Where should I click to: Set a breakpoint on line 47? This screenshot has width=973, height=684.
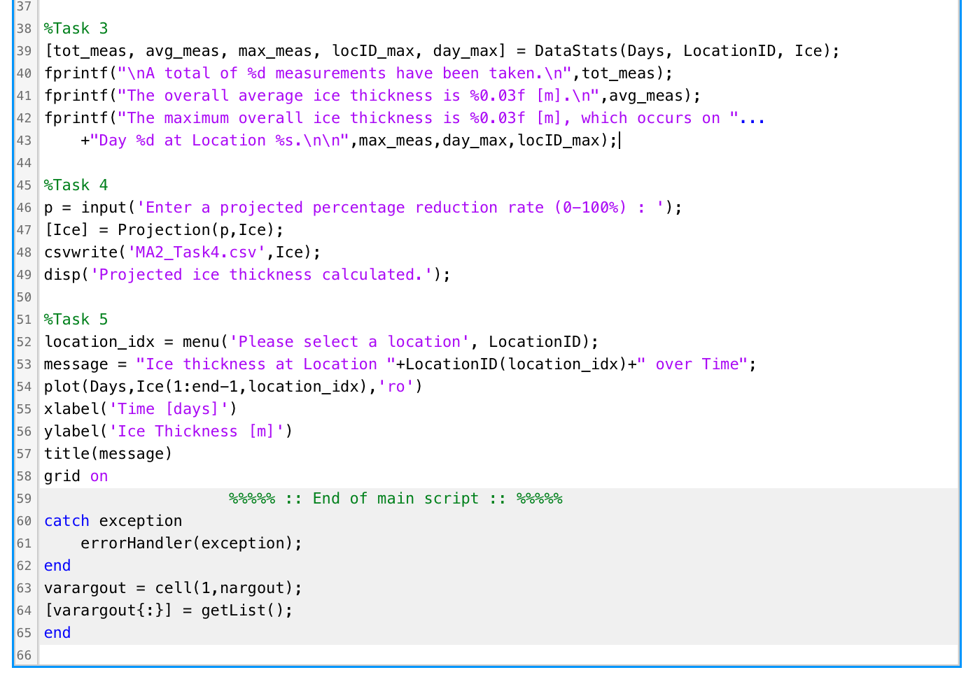(x=24, y=229)
